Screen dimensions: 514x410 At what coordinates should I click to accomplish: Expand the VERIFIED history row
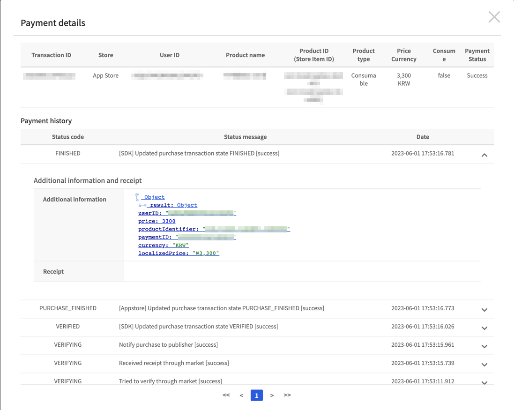click(484, 328)
